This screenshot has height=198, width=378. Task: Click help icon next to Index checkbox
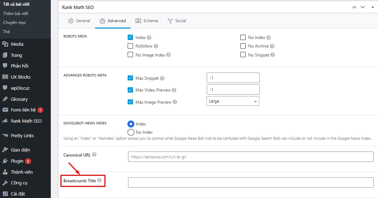click(x=149, y=38)
